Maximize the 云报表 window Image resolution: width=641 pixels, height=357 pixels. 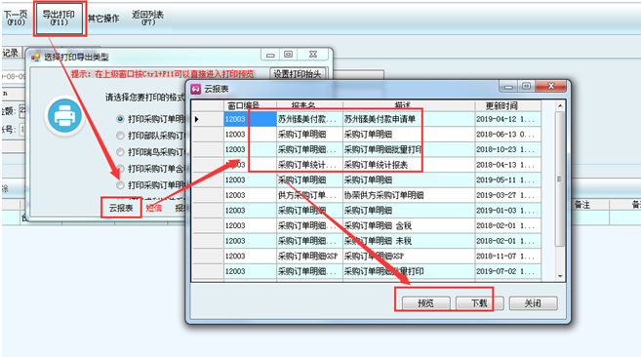[527, 86]
